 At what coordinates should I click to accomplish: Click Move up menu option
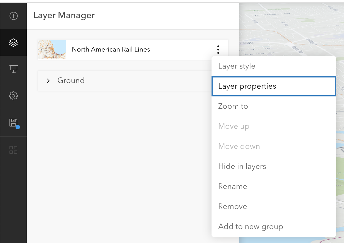tap(234, 126)
